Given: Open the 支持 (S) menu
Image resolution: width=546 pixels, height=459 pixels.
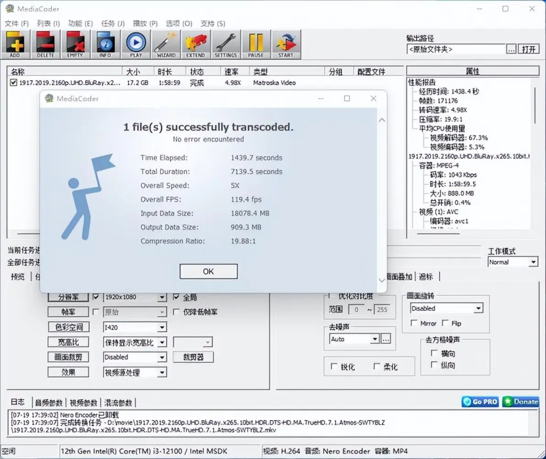Looking at the screenshot, I should pos(213,23).
